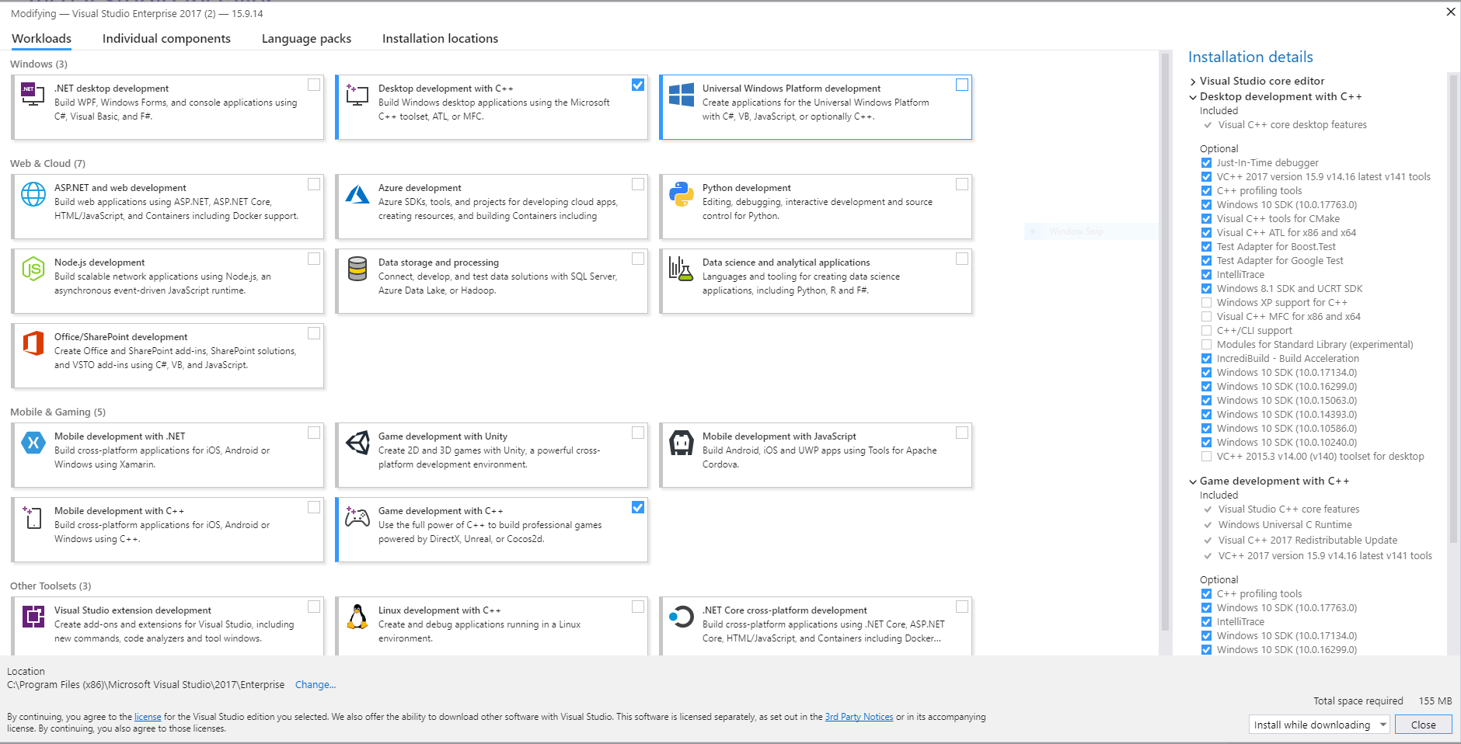1461x744 pixels.
Task: Enable Windows XP support for C++
Action: click(1206, 303)
